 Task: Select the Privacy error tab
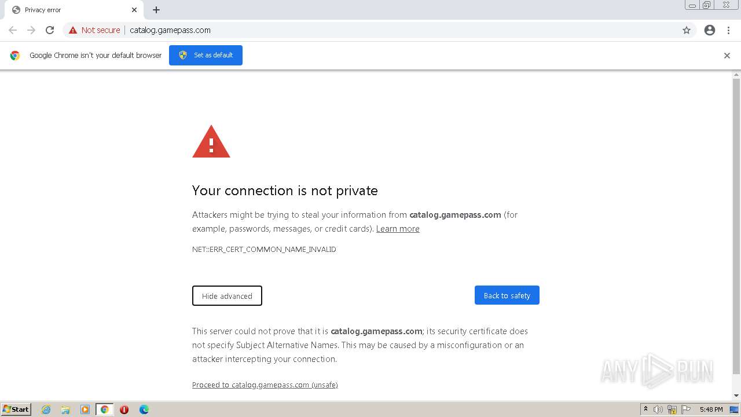click(69, 10)
